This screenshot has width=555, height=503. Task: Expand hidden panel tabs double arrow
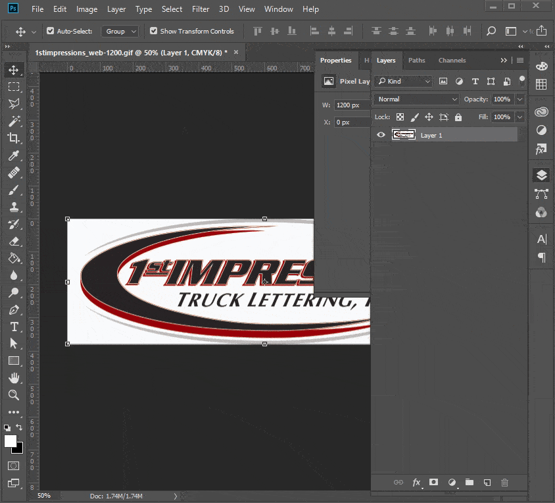[504, 61]
